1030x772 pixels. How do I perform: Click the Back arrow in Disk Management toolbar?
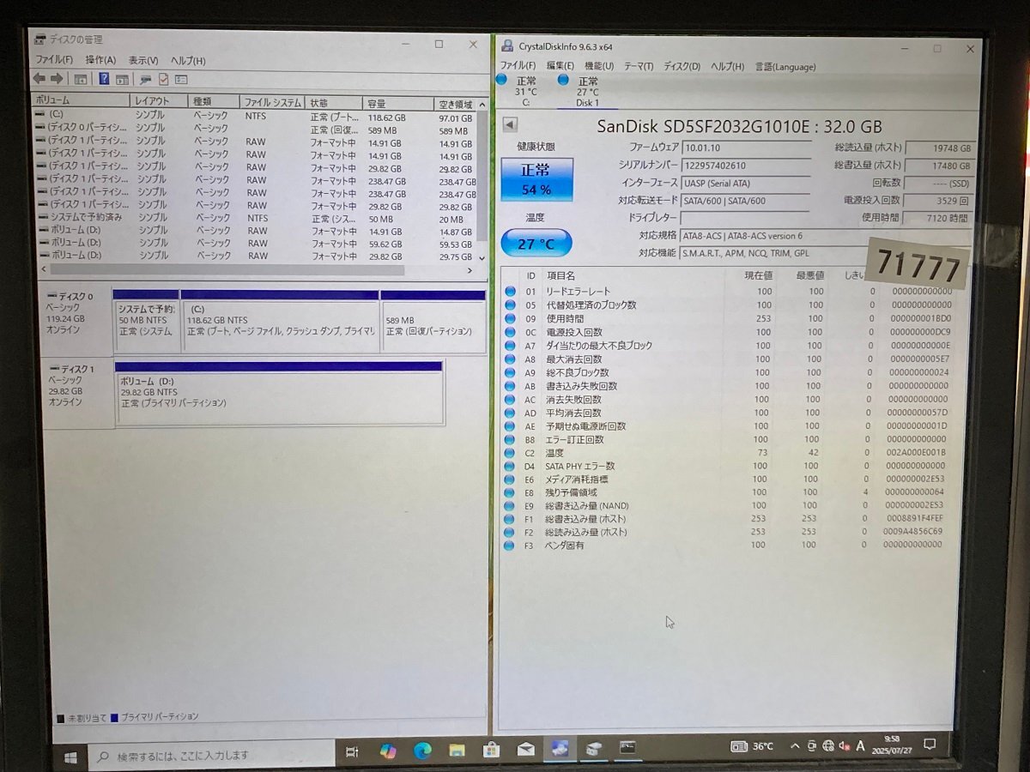click(x=39, y=79)
